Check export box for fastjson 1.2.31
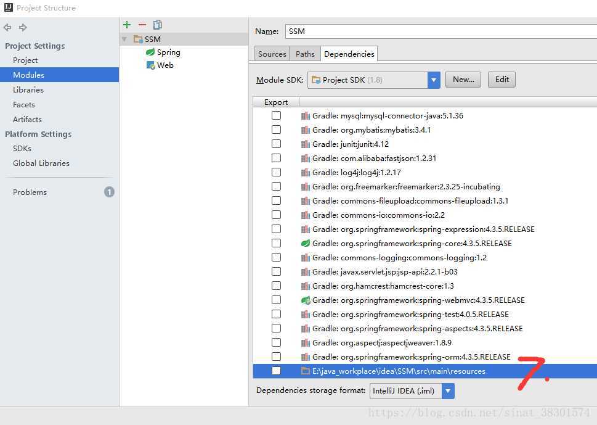 [x=277, y=158]
